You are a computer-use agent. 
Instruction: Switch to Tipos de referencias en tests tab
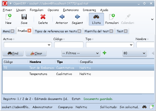click(56, 31)
